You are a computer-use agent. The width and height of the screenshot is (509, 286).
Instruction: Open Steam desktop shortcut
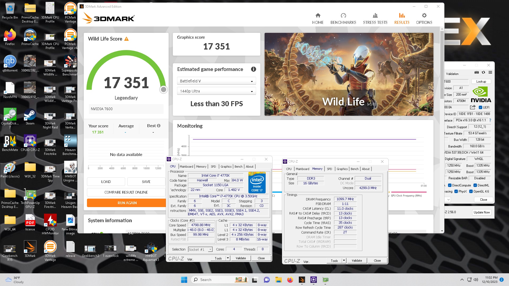pos(30,117)
